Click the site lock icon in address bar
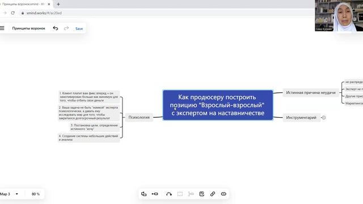 [x=23, y=13]
